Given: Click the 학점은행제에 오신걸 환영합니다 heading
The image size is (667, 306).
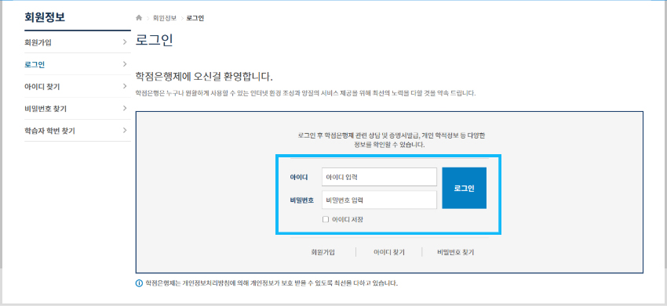Looking at the screenshot, I should coord(204,77).
